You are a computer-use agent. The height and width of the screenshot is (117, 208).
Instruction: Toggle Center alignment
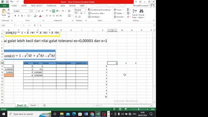[50, 16]
